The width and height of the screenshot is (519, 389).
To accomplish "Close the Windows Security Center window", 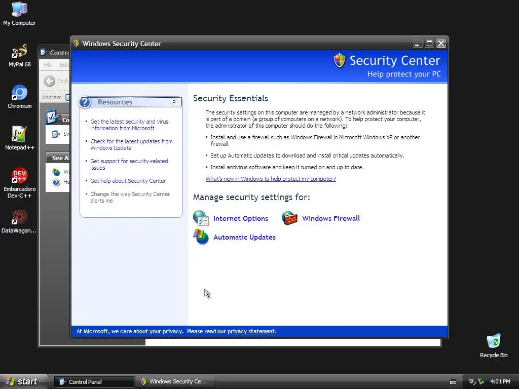I will (441, 44).
